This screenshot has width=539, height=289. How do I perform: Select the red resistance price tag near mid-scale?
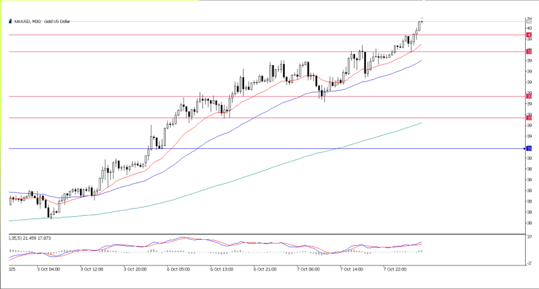click(x=530, y=96)
